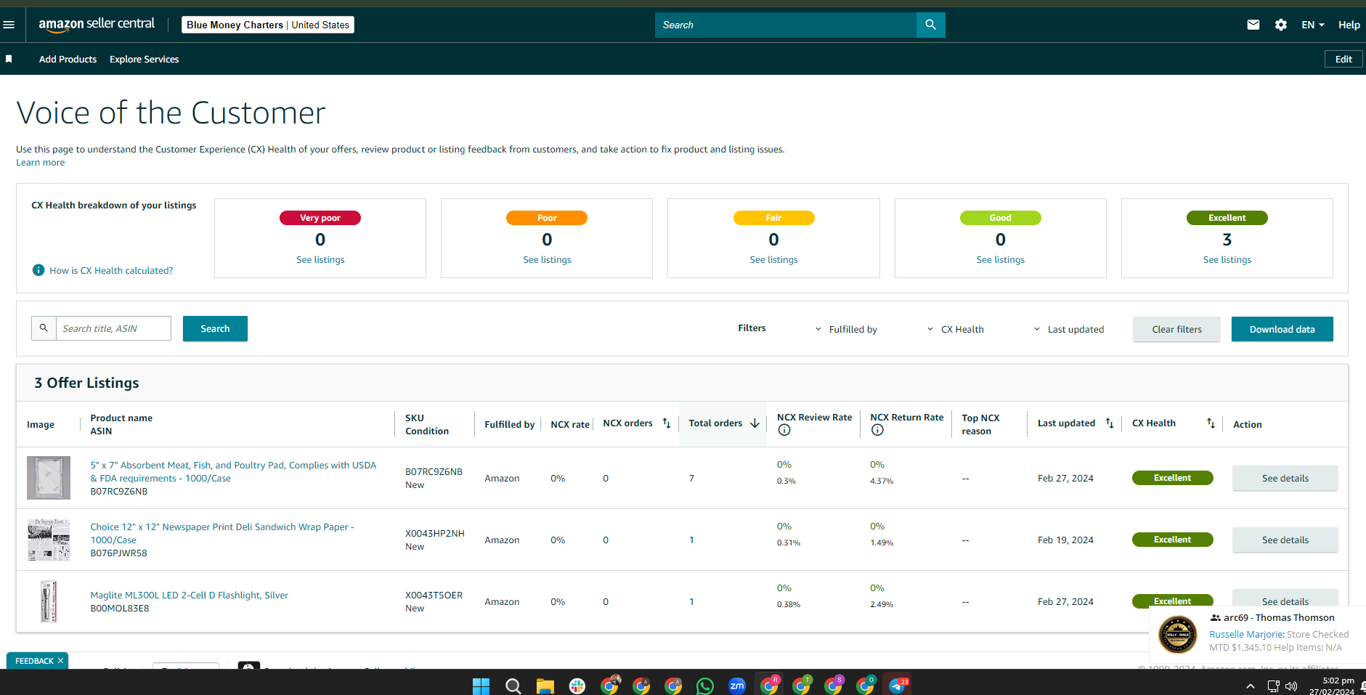1366x695 pixels.
Task: Expand the Fulfilled by filter
Action: [x=846, y=329]
